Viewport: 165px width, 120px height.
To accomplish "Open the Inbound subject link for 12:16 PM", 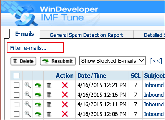I will (154, 95).
